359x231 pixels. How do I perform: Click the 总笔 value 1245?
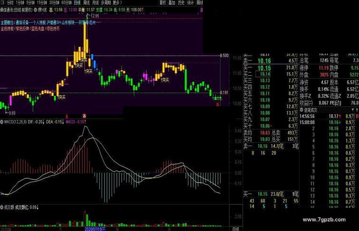click(x=324, y=60)
